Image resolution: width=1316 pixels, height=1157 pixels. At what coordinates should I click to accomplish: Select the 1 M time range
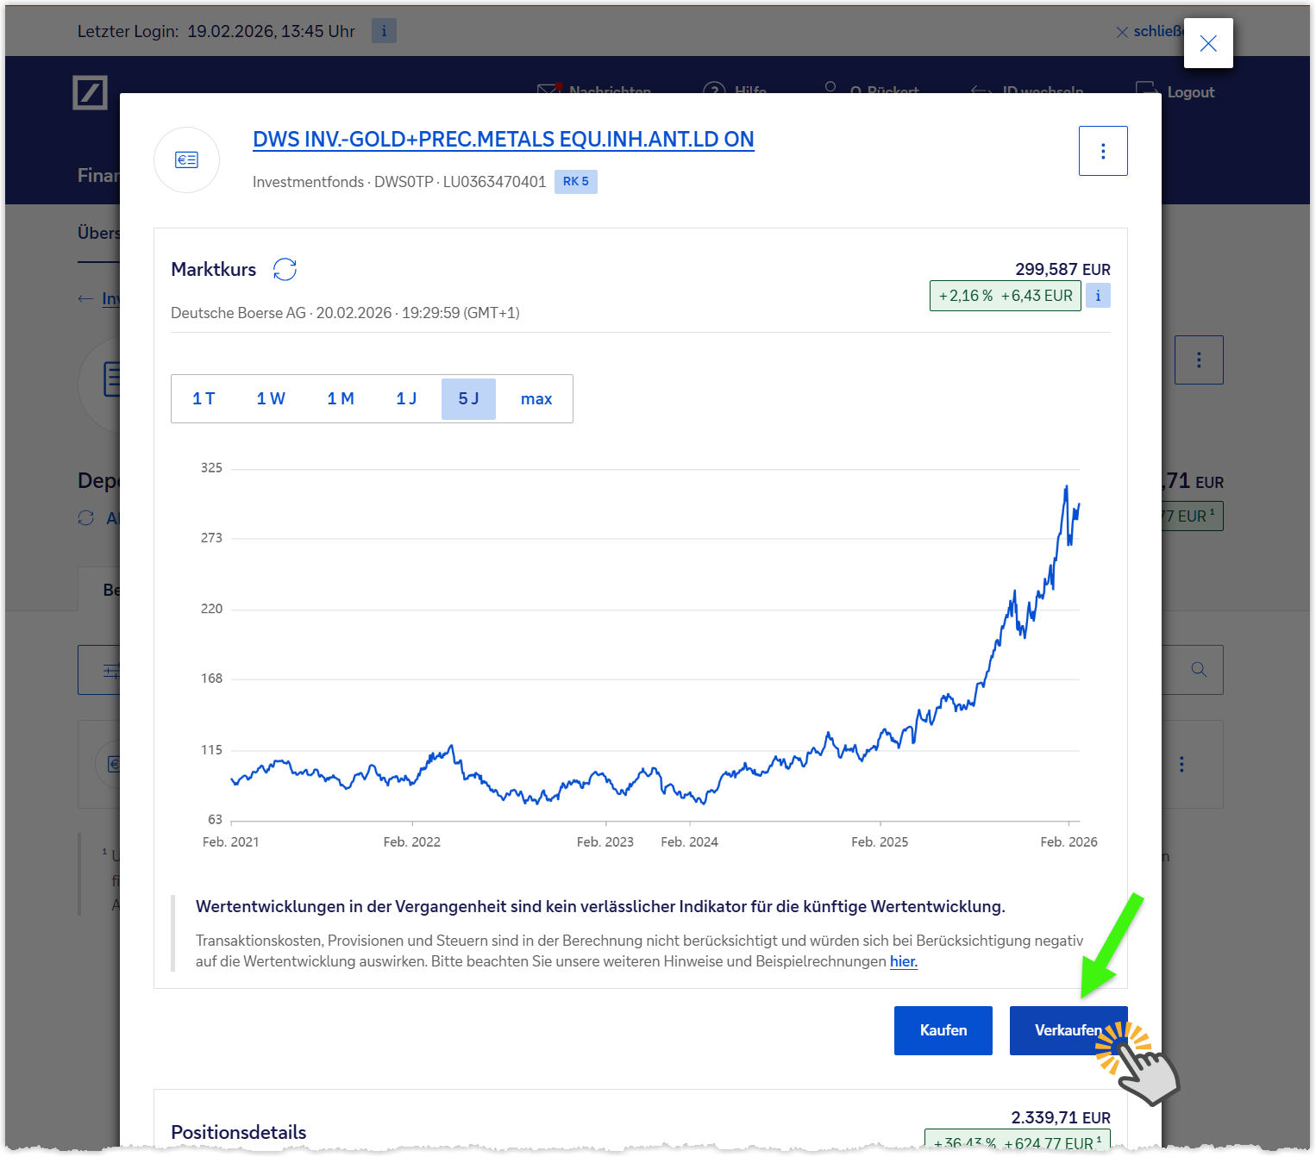click(x=341, y=399)
